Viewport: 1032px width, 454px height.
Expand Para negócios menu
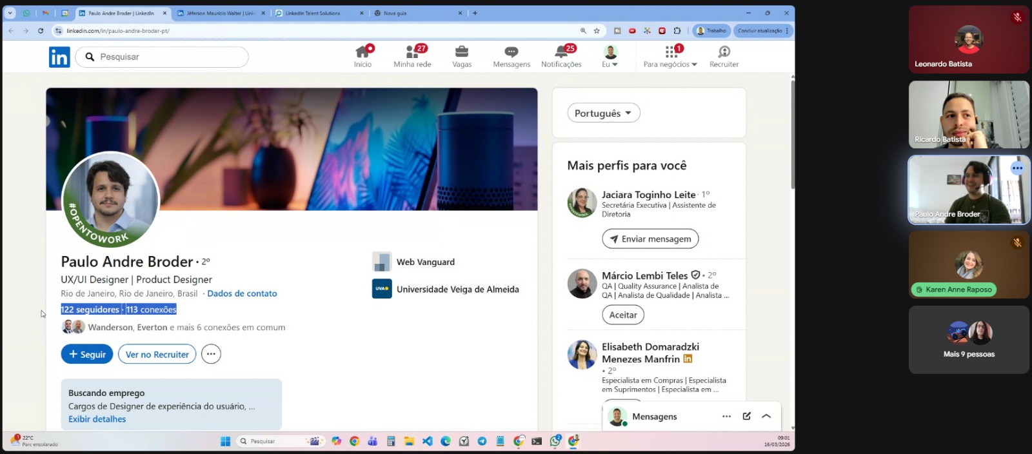670,57
